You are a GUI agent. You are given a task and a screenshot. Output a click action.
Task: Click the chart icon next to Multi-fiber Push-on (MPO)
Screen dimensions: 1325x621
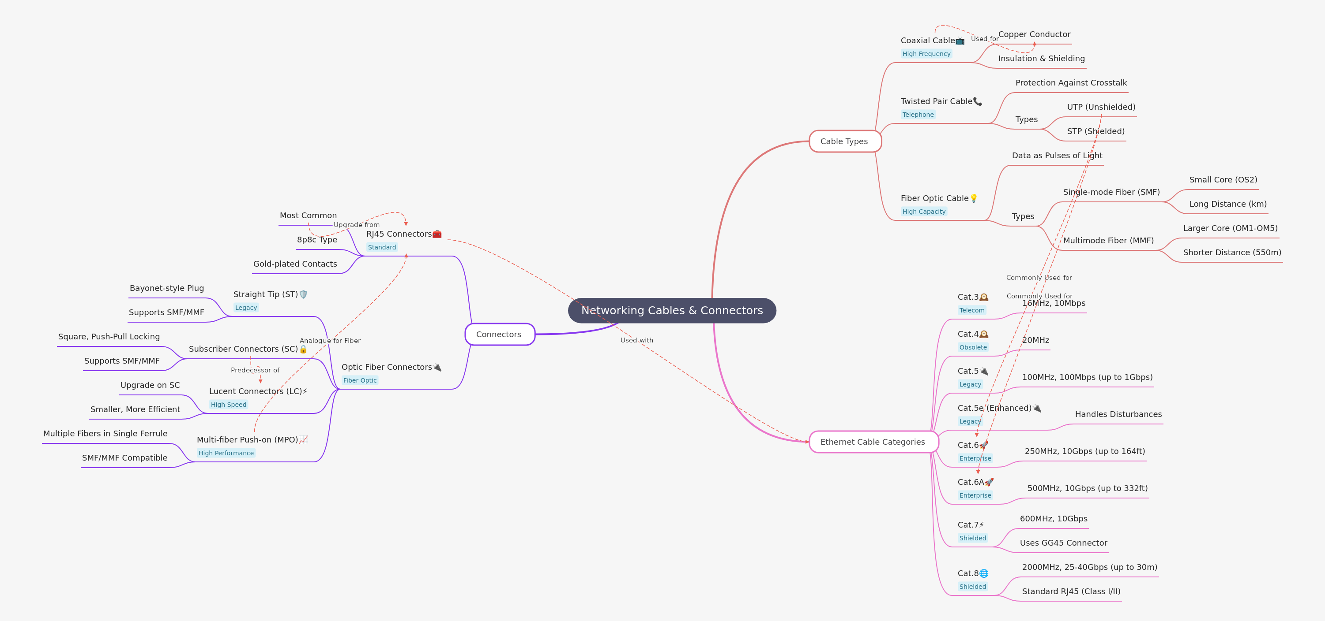point(304,440)
